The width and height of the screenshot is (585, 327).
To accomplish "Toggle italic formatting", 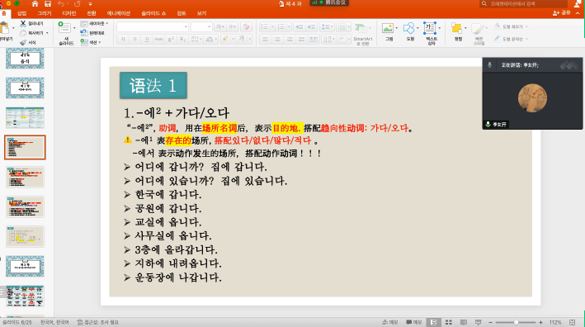I will point(134,39).
